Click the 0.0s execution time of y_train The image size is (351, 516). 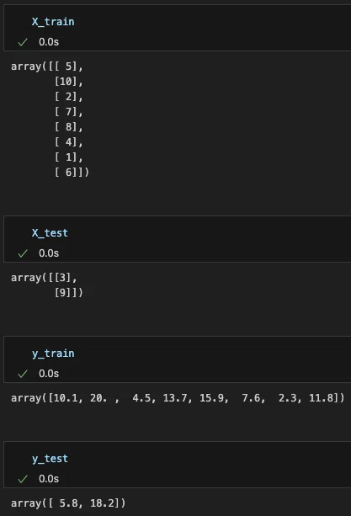click(x=49, y=374)
